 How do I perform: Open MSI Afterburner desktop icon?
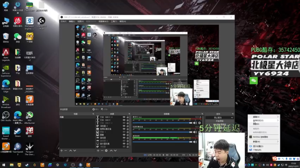(30, 118)
